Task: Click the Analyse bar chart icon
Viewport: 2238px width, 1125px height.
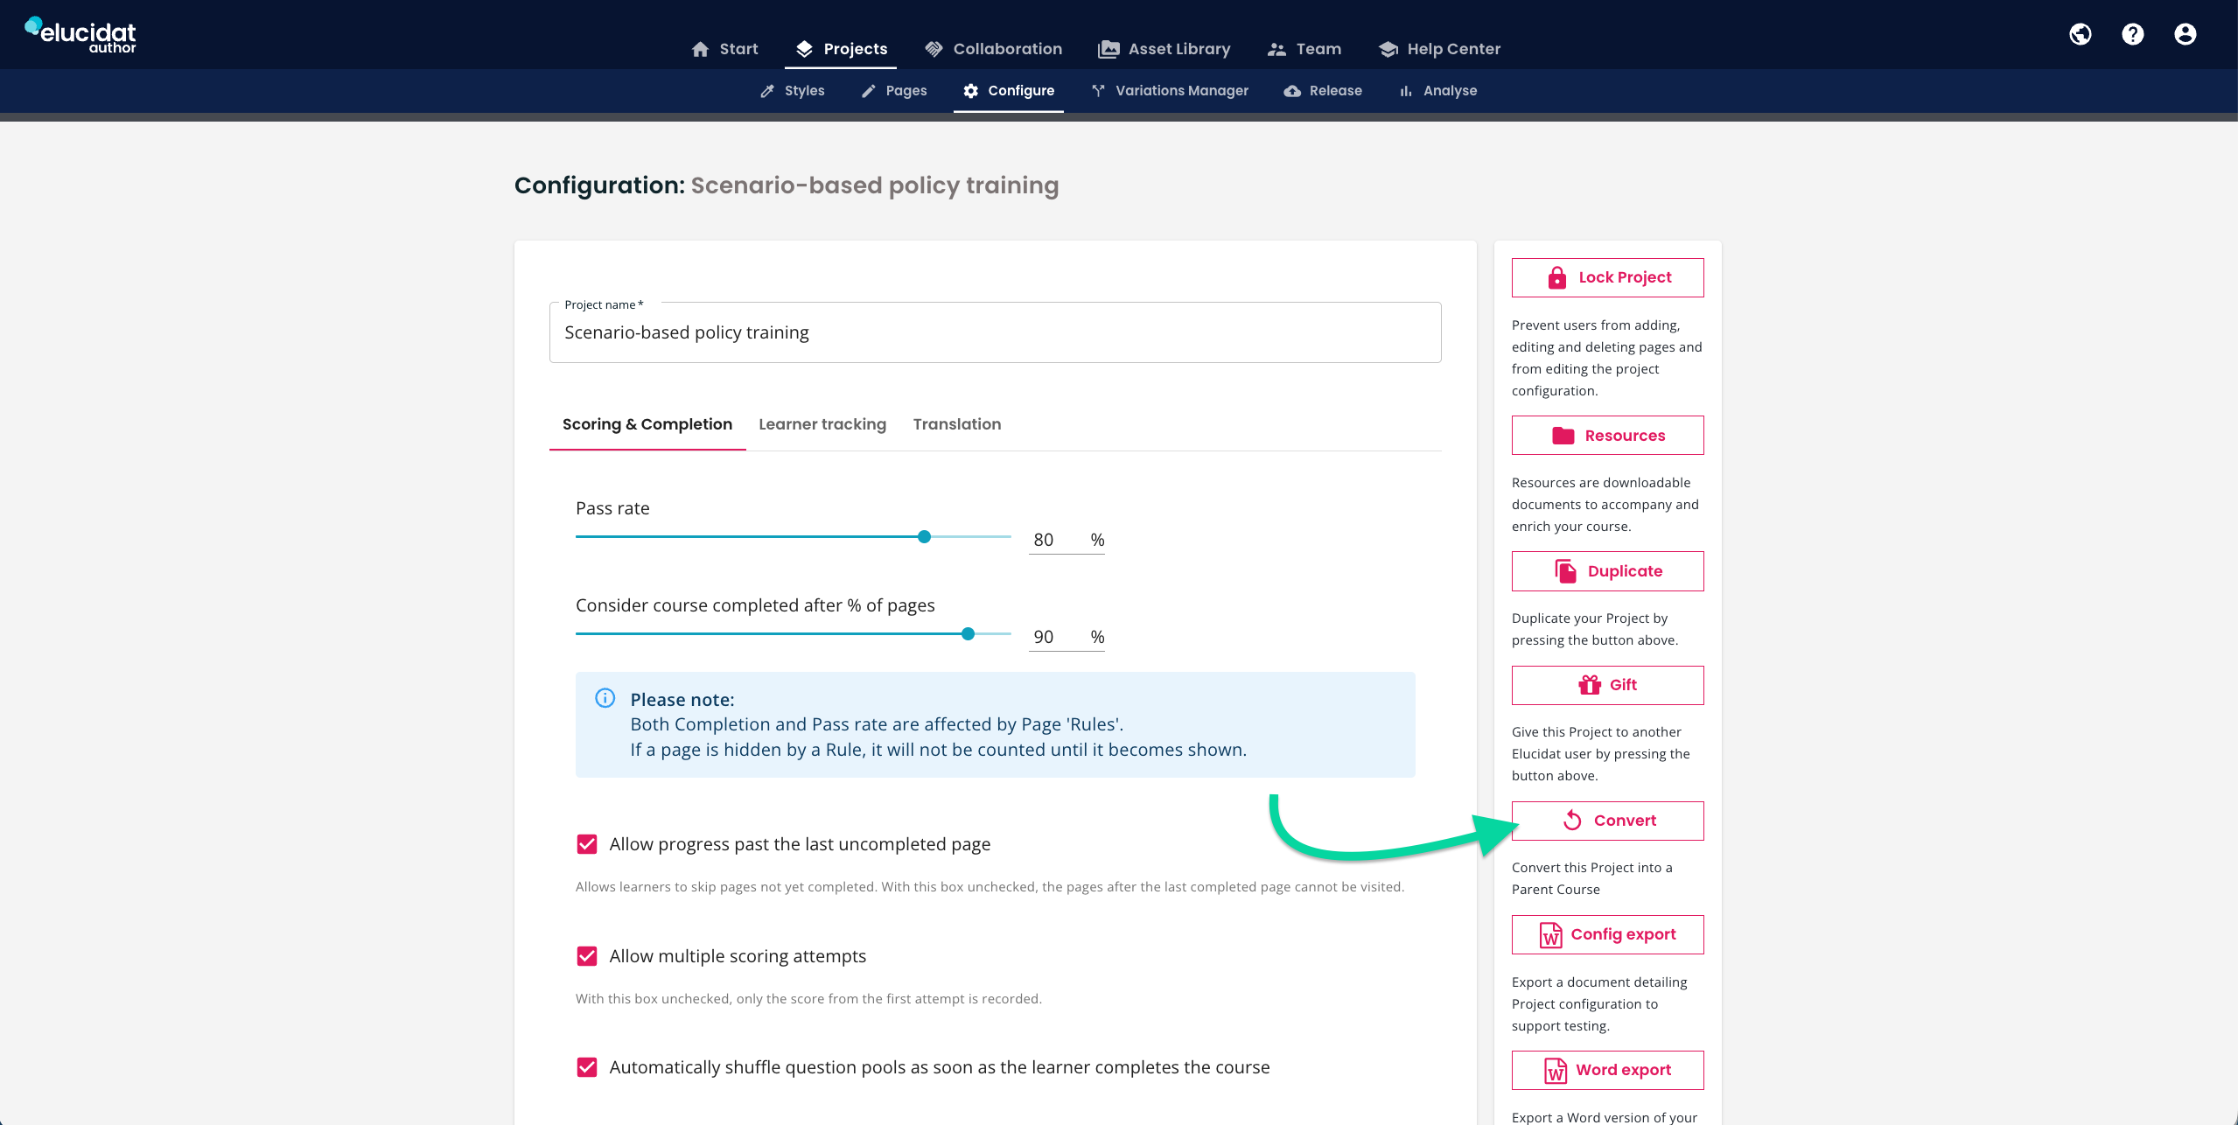Action: pos(1406,91)
